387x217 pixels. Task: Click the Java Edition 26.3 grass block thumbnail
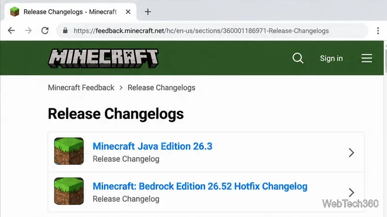pos(69,151)
